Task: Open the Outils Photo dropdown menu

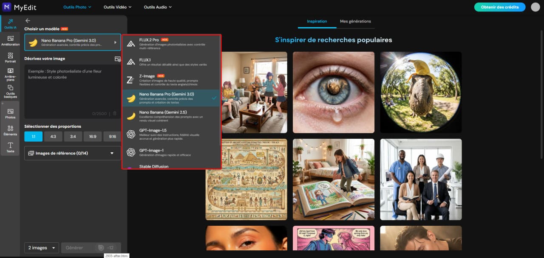Action: tap(78, 7)
